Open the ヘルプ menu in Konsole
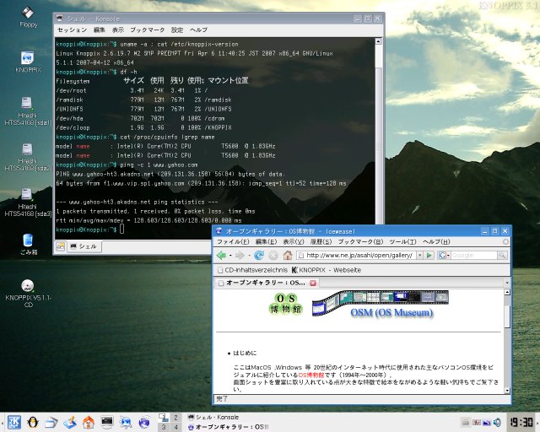 199,30
